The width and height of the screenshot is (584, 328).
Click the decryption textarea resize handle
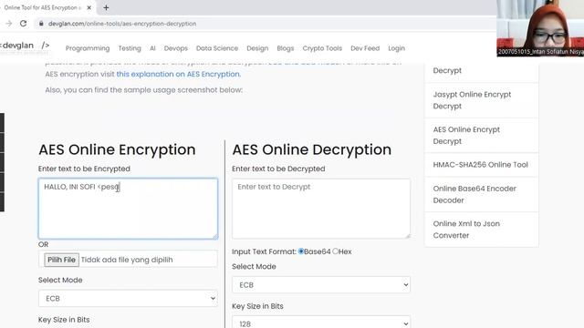click(408, 236)
